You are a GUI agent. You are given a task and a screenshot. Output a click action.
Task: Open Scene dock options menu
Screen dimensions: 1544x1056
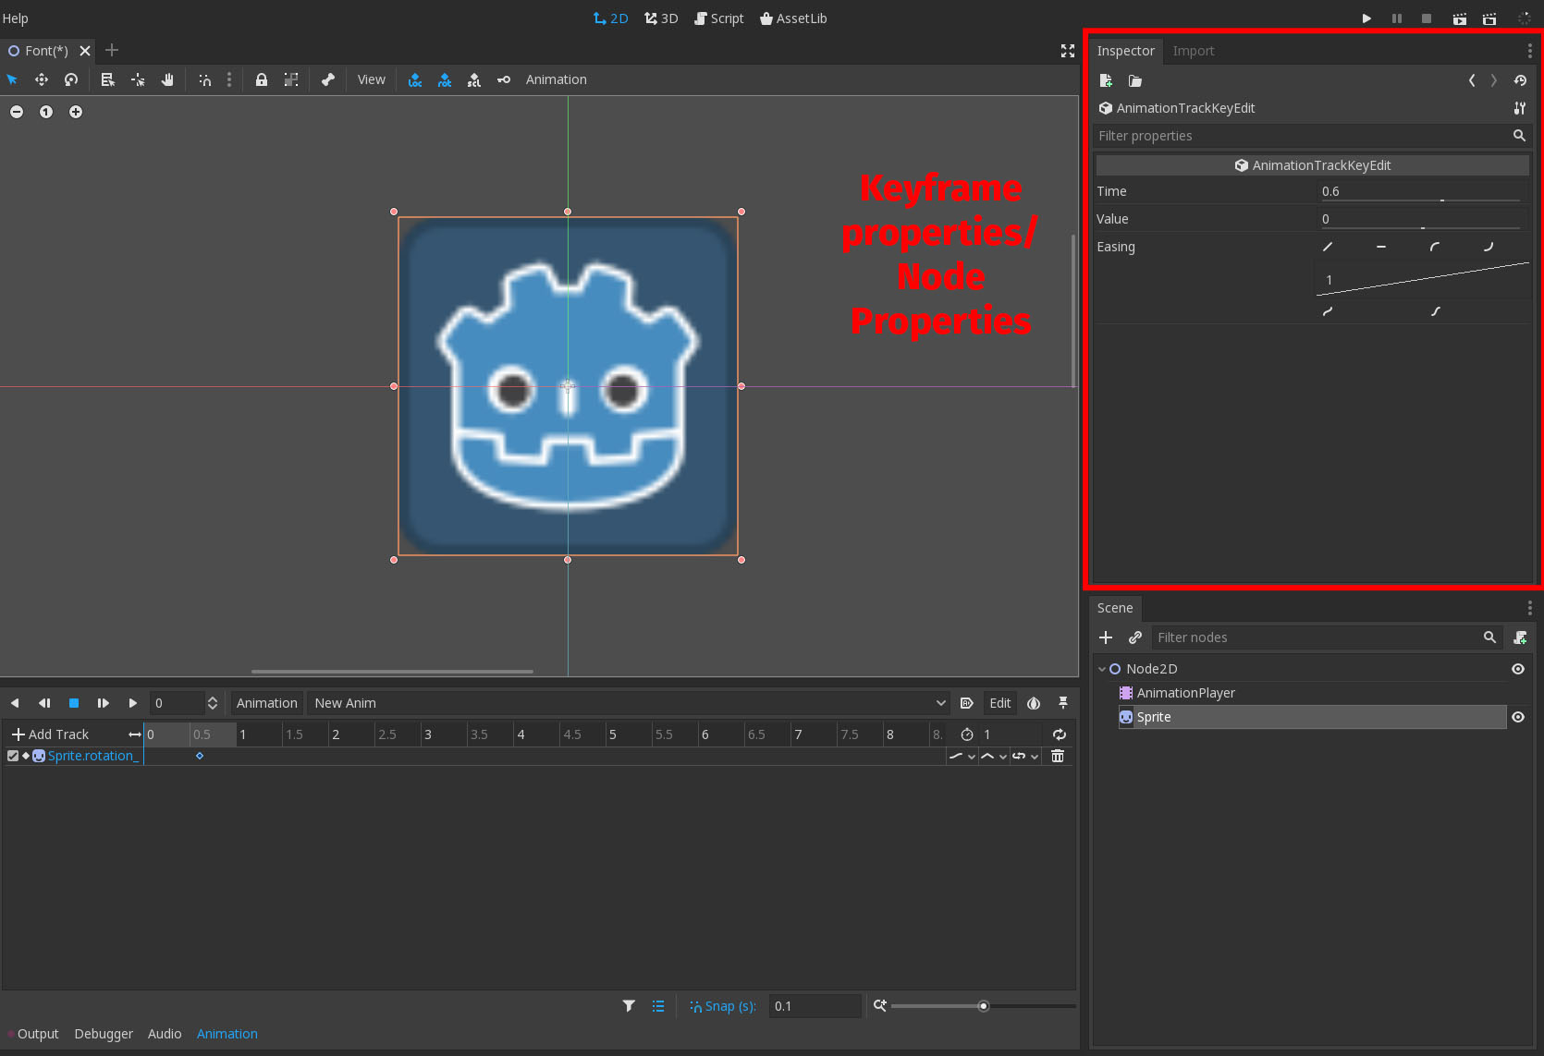pyautogui.click(x=1529, y=608)
